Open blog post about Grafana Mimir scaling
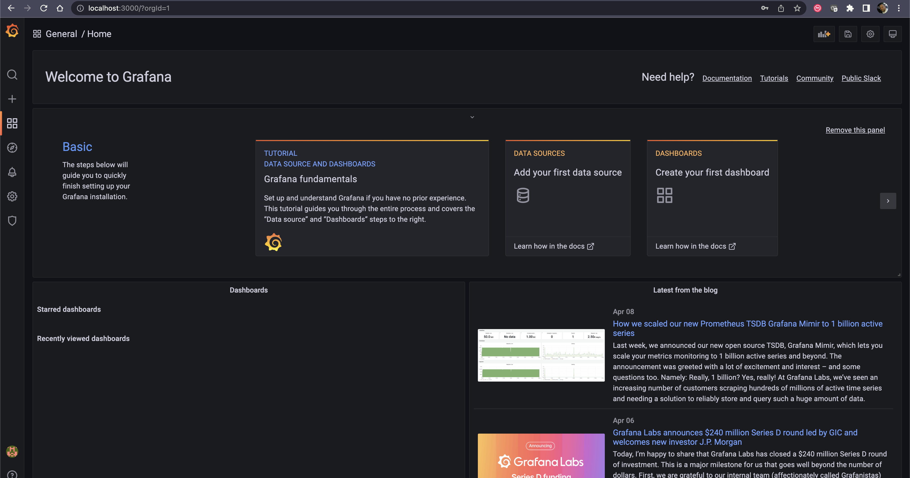 (747, 328)
